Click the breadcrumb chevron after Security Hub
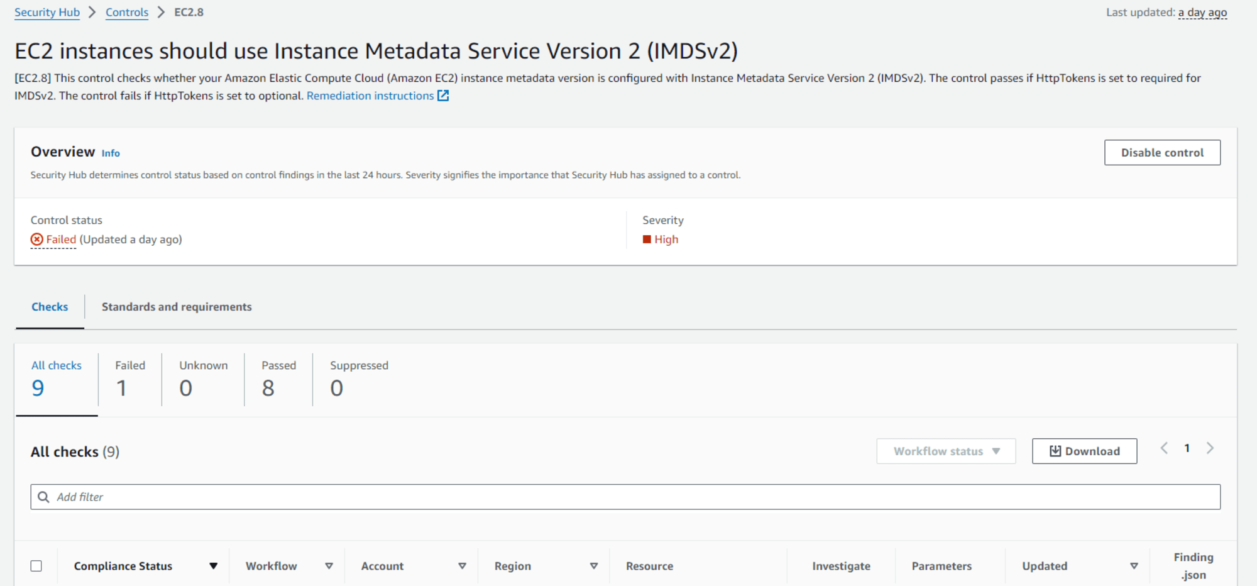 pyautogui.click(x=92, y=12)
